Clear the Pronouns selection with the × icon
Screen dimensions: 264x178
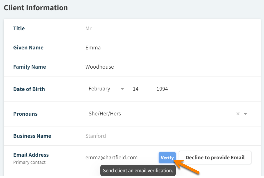[x=238, y=114]
